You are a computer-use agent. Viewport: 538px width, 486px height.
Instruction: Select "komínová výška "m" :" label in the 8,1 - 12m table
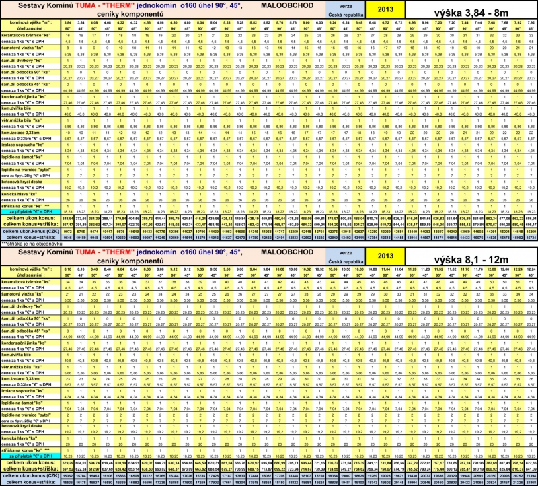[30, 269]
